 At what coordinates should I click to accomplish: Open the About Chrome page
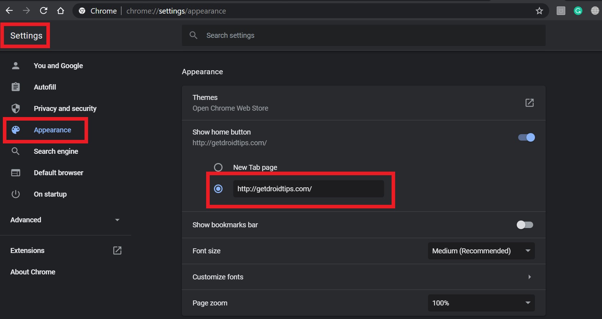pos(33,272)
